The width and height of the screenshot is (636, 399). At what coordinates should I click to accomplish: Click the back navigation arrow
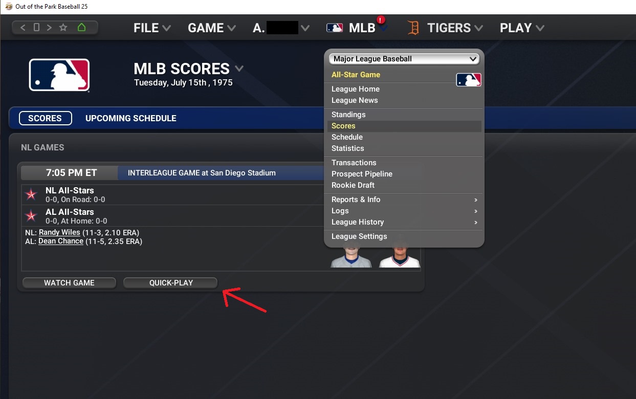coord(23,28)
